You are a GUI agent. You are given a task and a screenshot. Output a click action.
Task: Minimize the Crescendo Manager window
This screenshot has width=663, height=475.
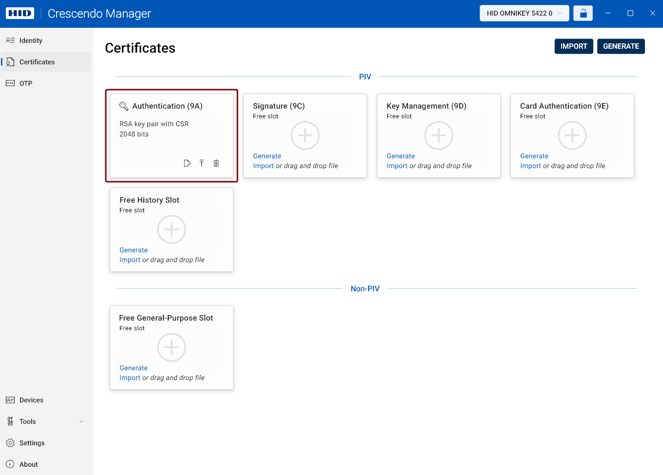608,13
